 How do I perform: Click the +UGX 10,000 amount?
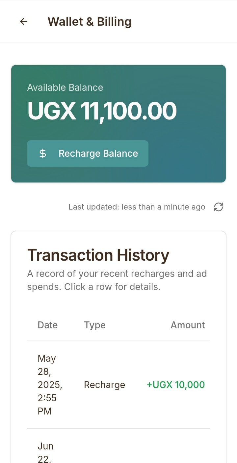pyautogui.click(x=176, y=385)
